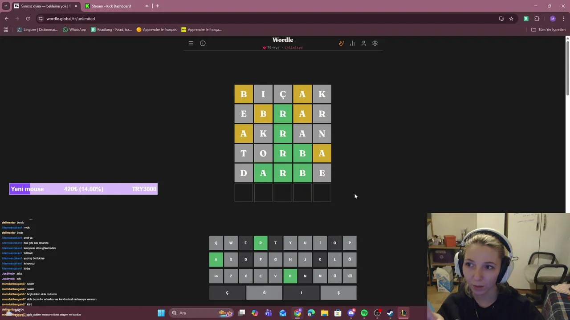
Task: Open the Linguee bookmark
Action: [x=37, y=30]
